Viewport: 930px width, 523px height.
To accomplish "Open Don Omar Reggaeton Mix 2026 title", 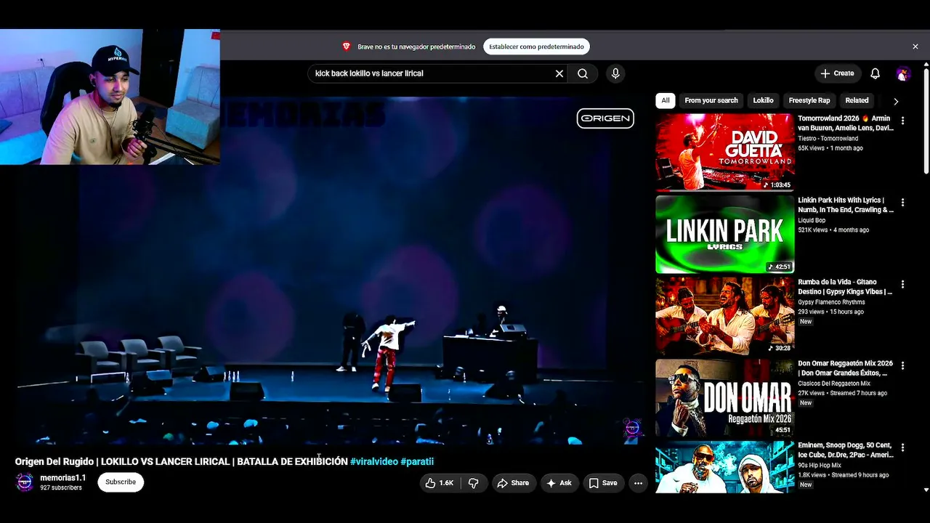I will pyautogui.click(x=846, y=368).
